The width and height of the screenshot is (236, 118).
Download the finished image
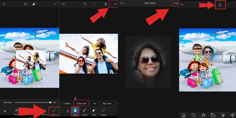click(x=220, y=5)
